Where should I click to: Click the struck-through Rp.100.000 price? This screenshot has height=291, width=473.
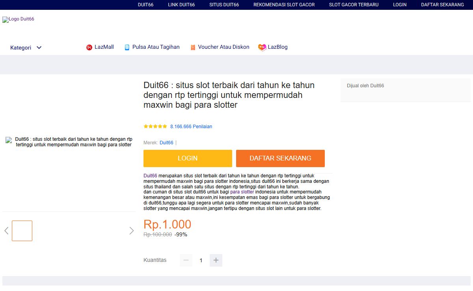click(x=158, y=234)
